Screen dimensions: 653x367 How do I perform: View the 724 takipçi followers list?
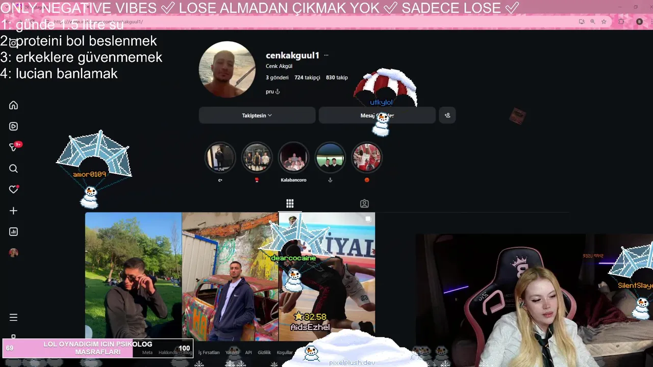307,77
